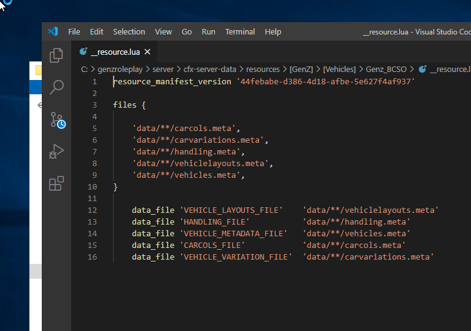Open the Explorer view in activity bar
The height and width of the screenshot is (331, 471).
(x=56, y=55)
